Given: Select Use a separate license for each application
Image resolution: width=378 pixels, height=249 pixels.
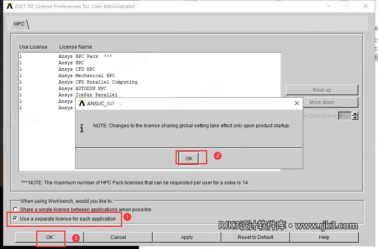Looking at the screenshot, I should pyautogui.click(x=15, y=218).
